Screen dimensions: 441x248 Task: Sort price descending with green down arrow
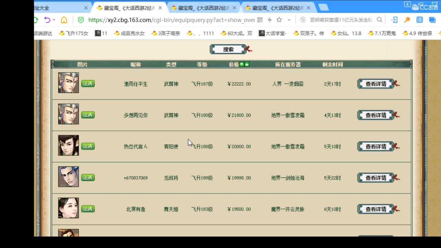click(x=247, y=64)
